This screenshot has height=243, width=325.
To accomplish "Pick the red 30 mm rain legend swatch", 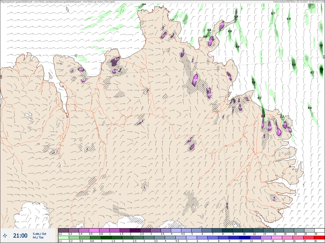I will (319, 238).
